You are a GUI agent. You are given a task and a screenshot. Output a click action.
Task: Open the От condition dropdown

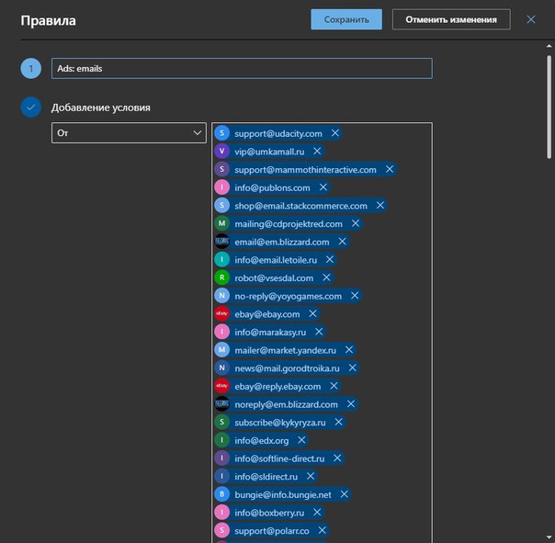click(x=129, y=132)
